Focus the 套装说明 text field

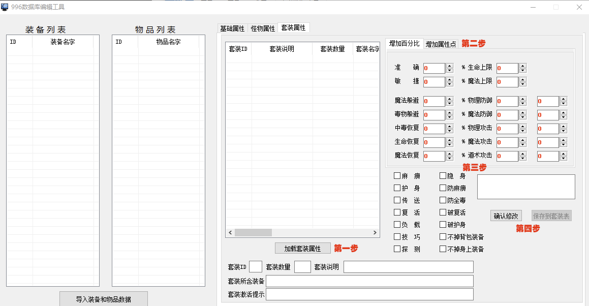tap(408, 267)
